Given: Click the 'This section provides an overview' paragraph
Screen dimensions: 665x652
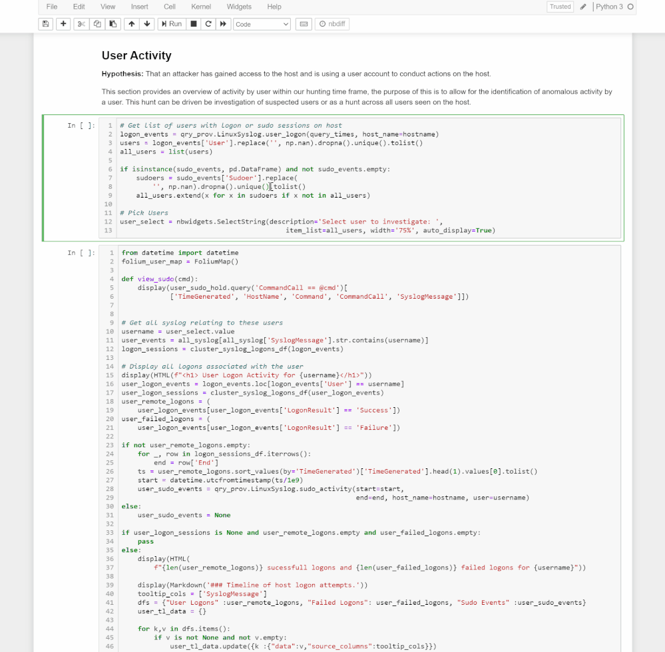Looking at the screenshot, I should [x=357, y=96].
